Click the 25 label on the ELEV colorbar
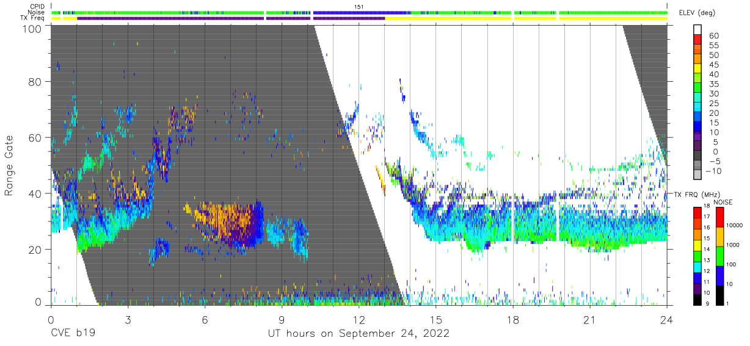750x346 pixels. pos(714,104)
